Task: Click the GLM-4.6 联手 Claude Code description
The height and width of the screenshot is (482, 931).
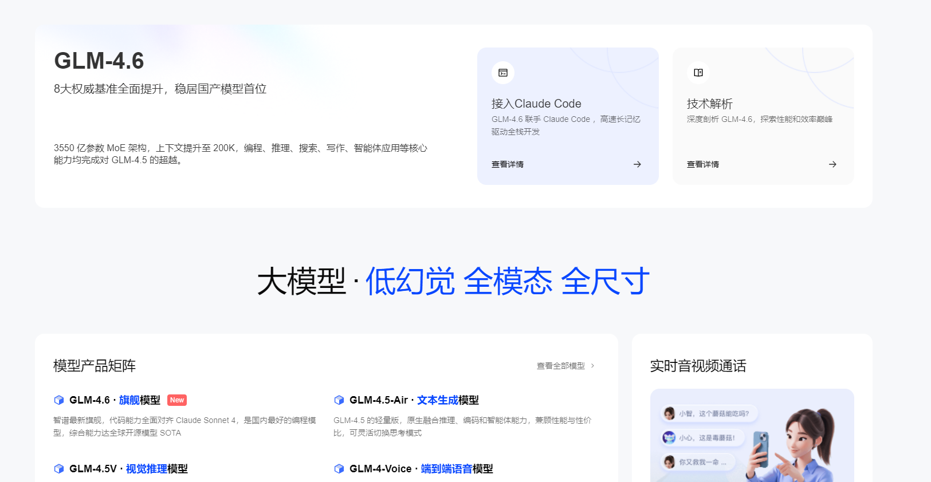Action: point(566,125)
